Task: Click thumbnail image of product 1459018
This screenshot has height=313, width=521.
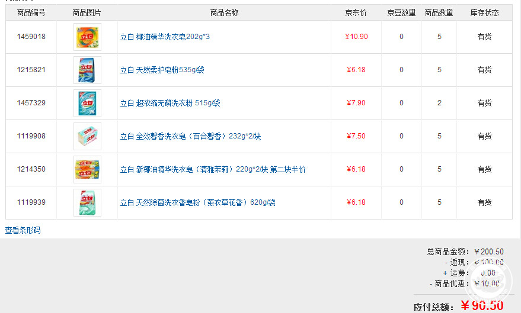Action: pos(87,37)
